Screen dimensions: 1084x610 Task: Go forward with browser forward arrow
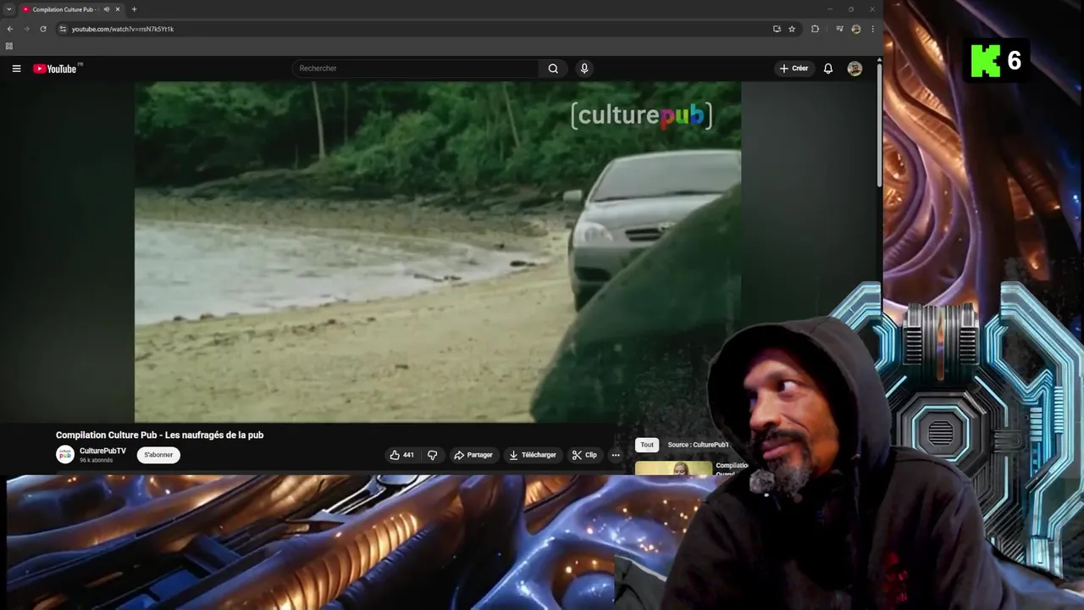(26, 29)
